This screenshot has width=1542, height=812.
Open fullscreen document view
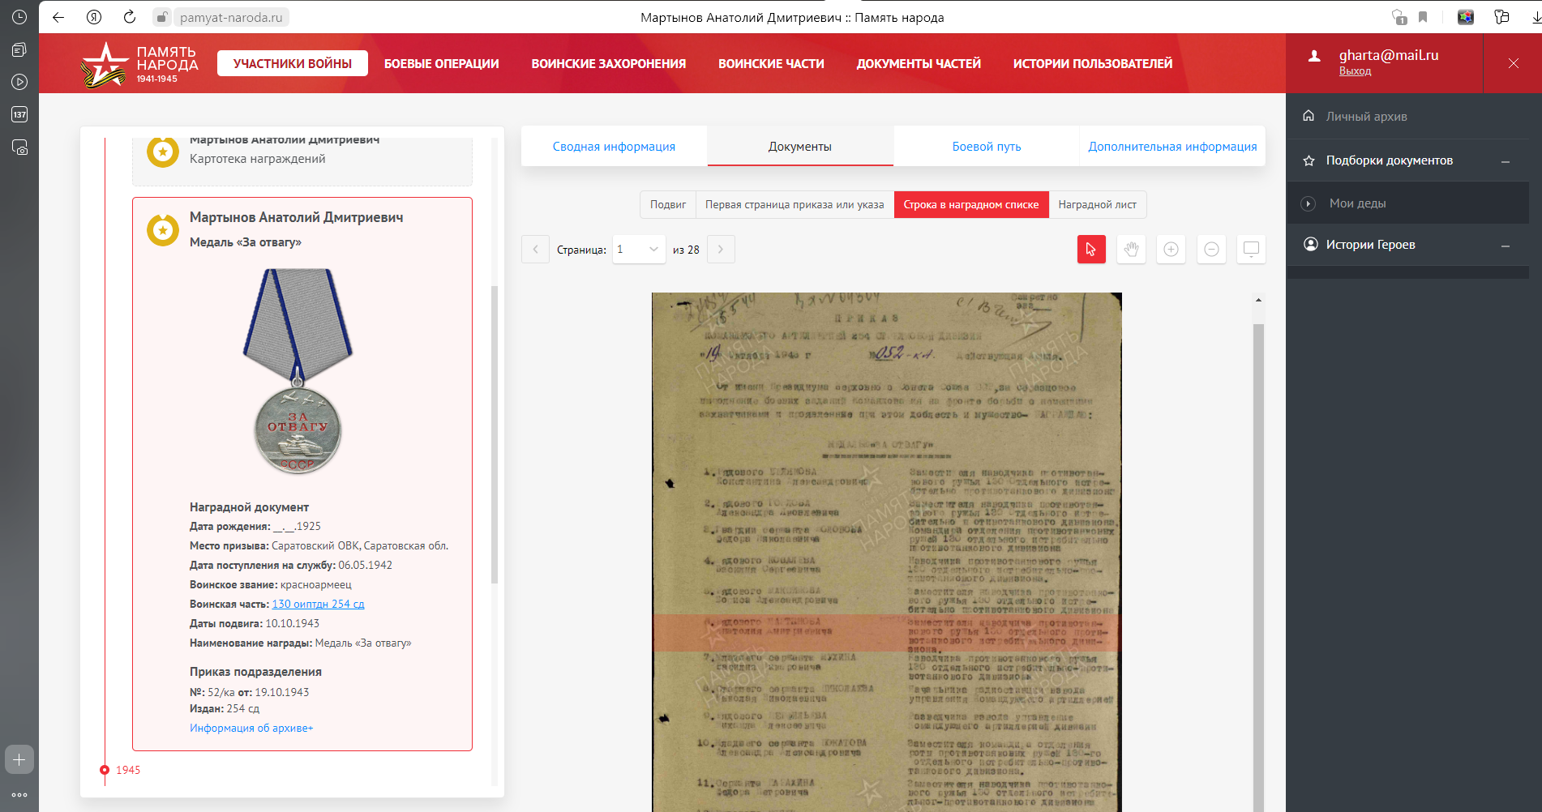(x=1251, y=250)
